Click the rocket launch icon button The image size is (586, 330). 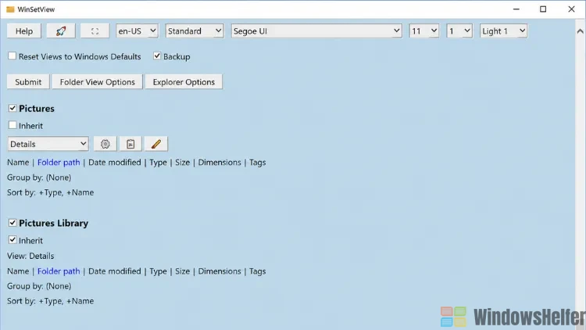pos(61,31)
